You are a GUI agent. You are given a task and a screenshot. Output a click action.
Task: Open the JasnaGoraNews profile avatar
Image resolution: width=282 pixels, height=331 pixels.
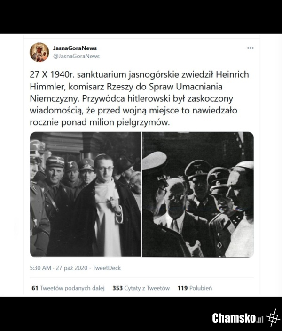tap(39, 52)
